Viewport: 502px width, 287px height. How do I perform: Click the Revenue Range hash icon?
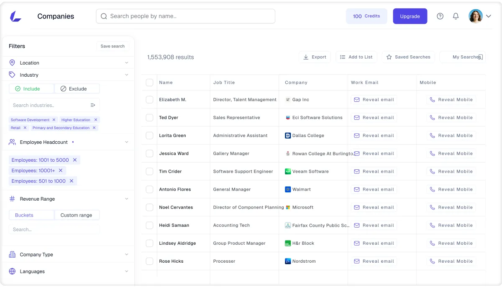tap(12, 199)
